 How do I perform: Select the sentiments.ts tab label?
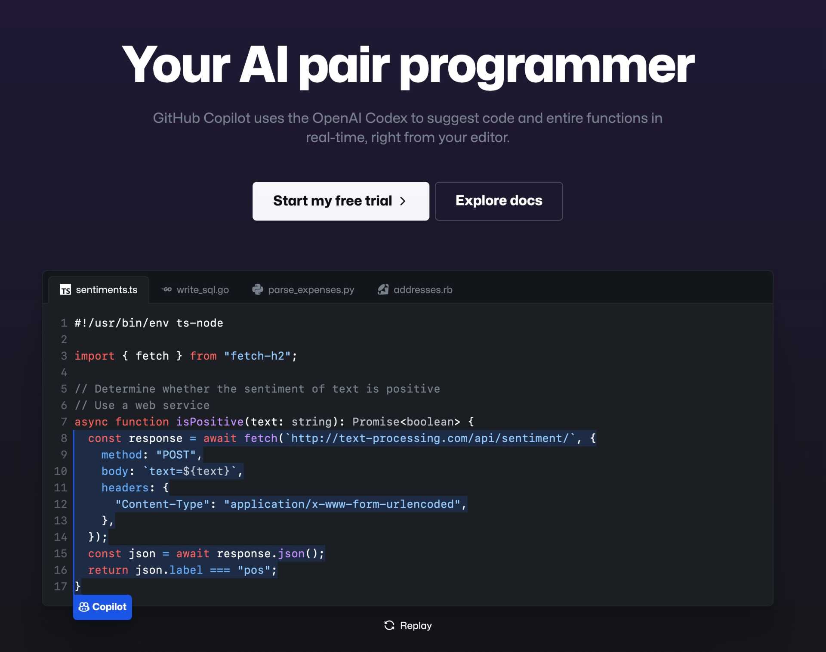(106, 290)
